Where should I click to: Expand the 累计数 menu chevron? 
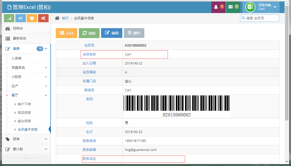point(46,149)
